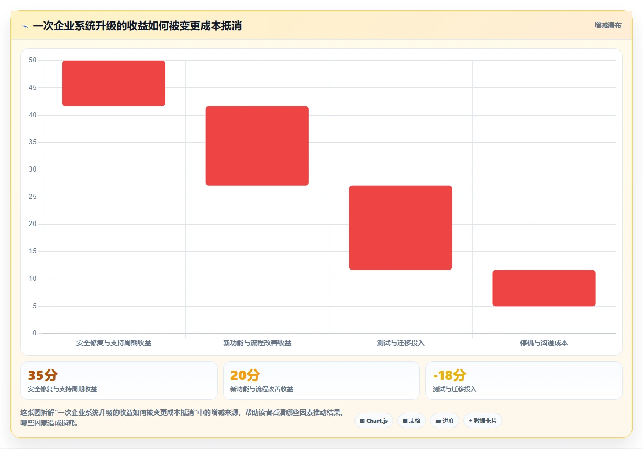
Task: Click the 20分 value card
Action: (321, 380)
